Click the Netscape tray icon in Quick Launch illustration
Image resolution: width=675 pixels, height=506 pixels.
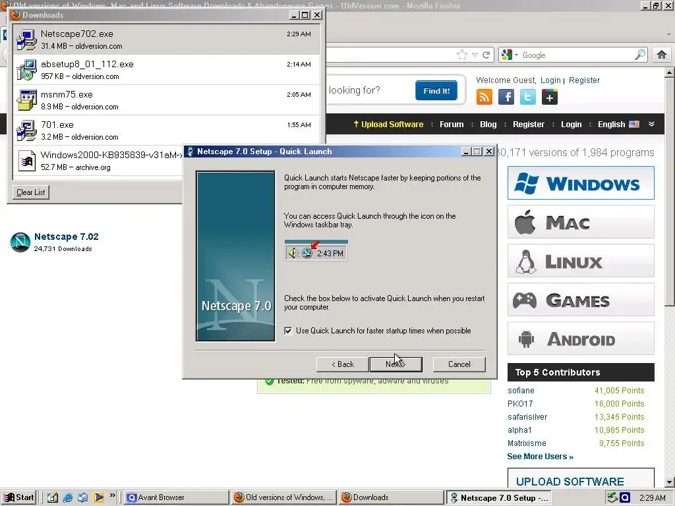click(x=307, y=253)
